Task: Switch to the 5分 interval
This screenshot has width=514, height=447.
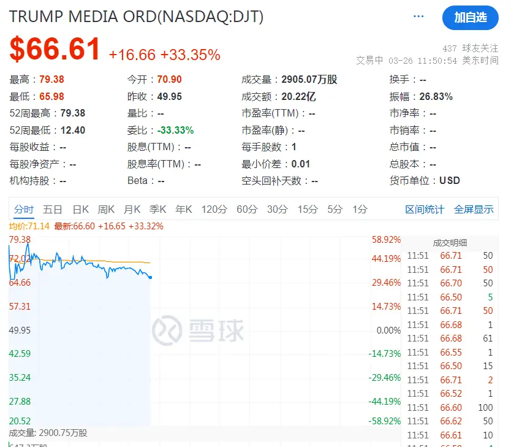Action: pos(334,210)
